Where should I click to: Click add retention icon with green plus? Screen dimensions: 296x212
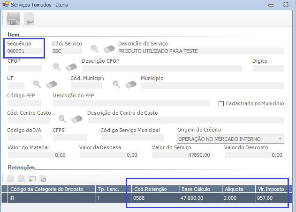pos(32,178)
